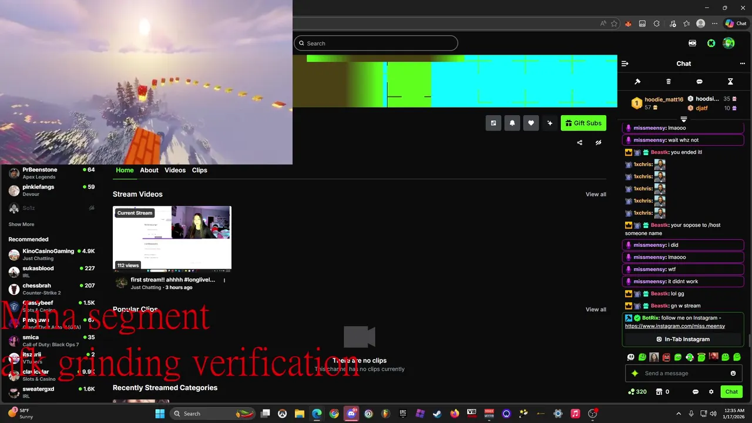Expand sidebar with Show More
The width and height of the screenshot is (752, 423).
21,224
